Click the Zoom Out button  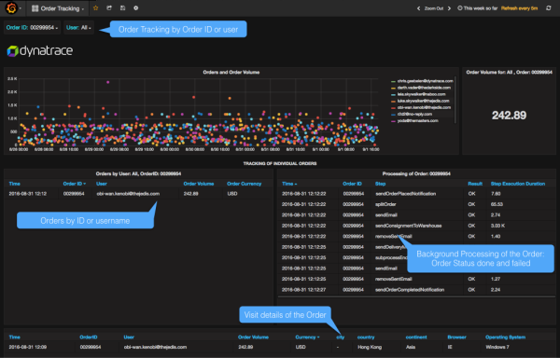(x=434, y=8)
